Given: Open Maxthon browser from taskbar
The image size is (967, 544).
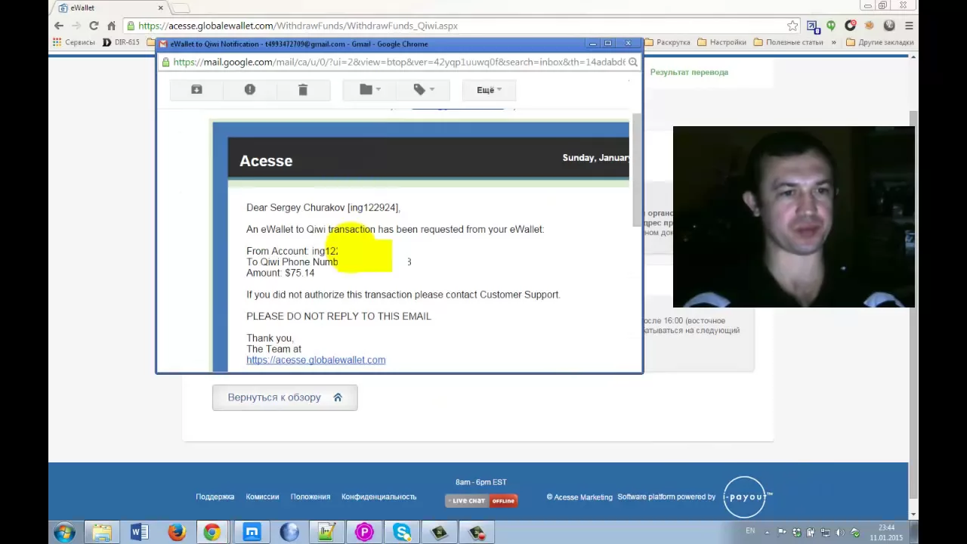Looking at the screenshot, I should [252, 533].
